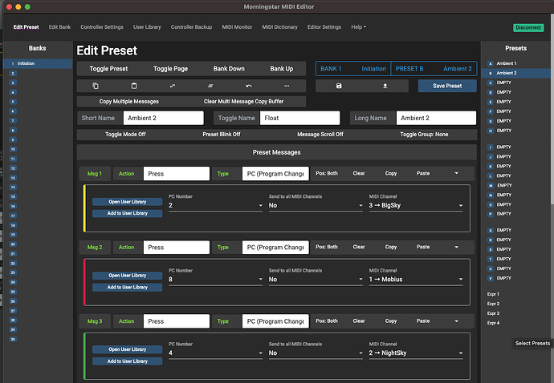
Task: Select preset V letter icon
Action: [490, 278]
